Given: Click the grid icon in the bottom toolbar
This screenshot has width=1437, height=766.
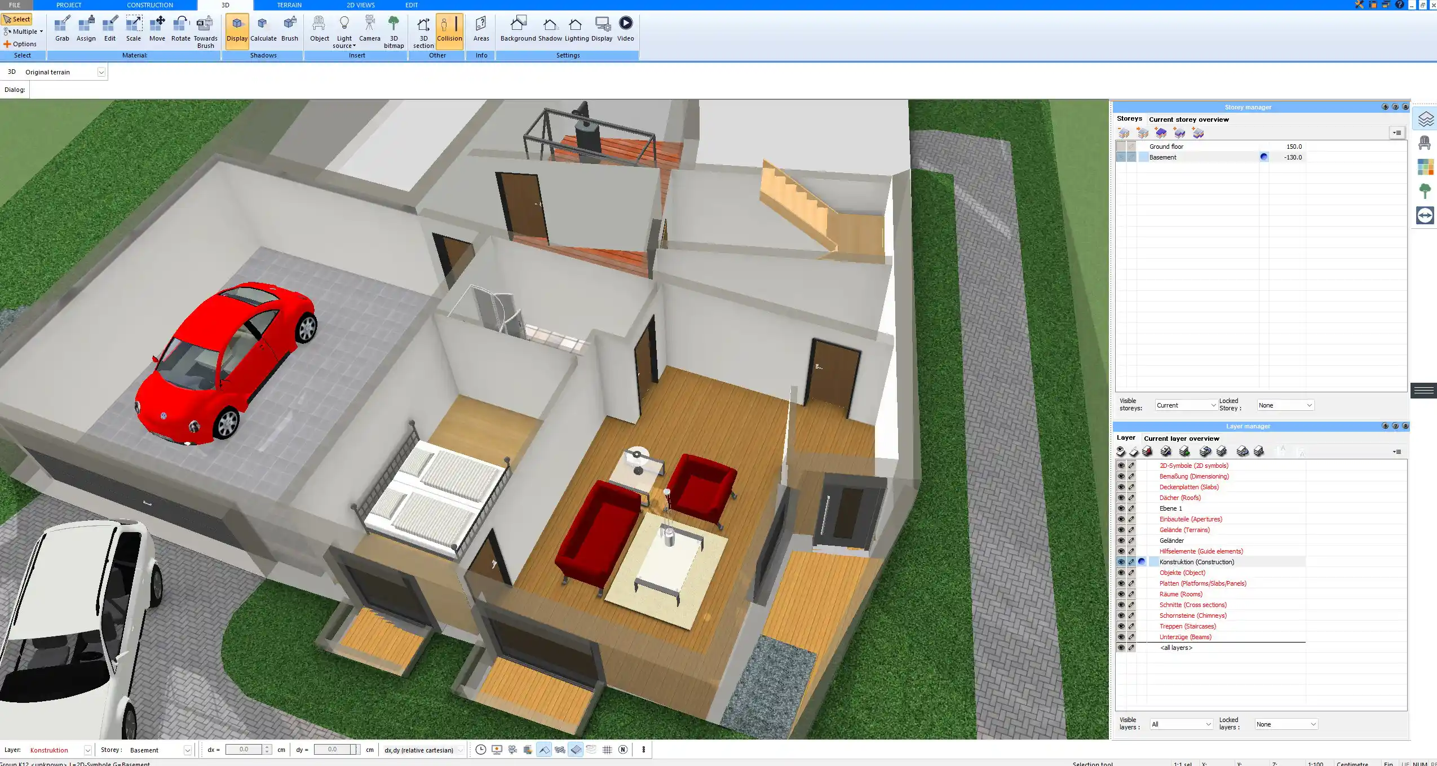Looking at the screenshot, I should point(607,750).
